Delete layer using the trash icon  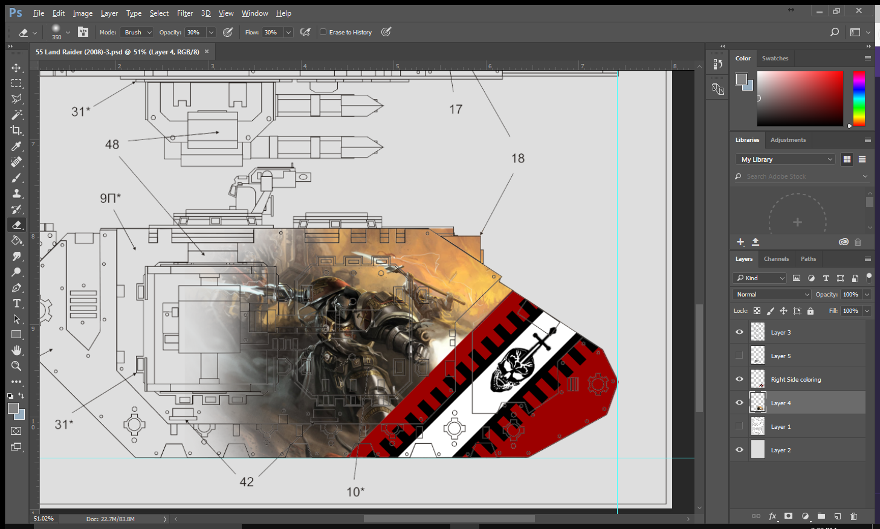pos(853,516)
